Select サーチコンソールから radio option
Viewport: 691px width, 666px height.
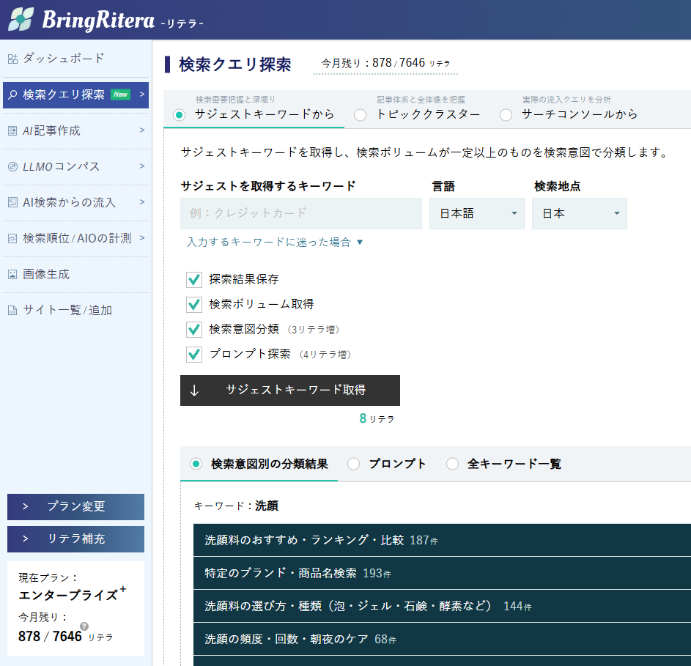(506, 115)
